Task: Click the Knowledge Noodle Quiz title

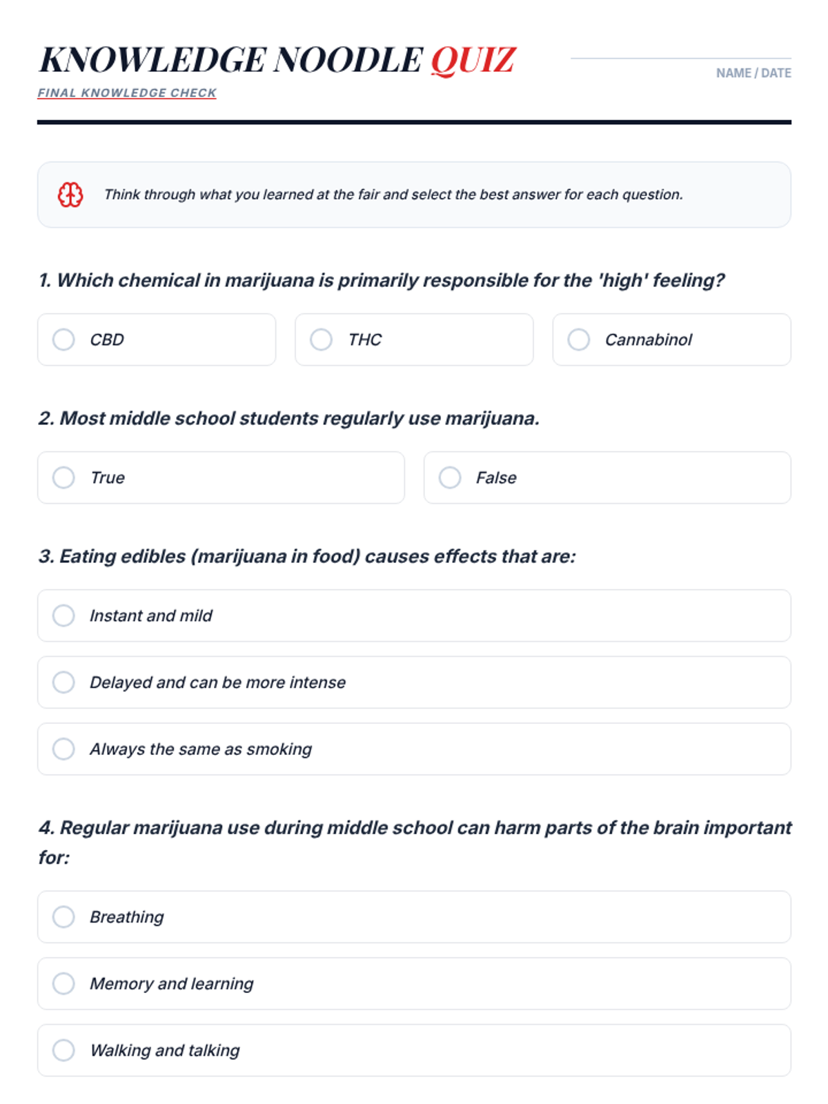Action: [277, 60]
